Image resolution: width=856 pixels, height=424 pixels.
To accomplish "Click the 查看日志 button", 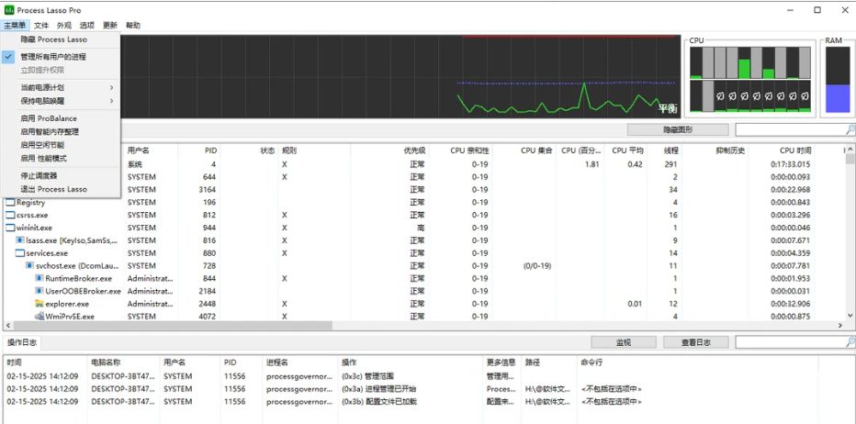I will click(x=695, y=342).
